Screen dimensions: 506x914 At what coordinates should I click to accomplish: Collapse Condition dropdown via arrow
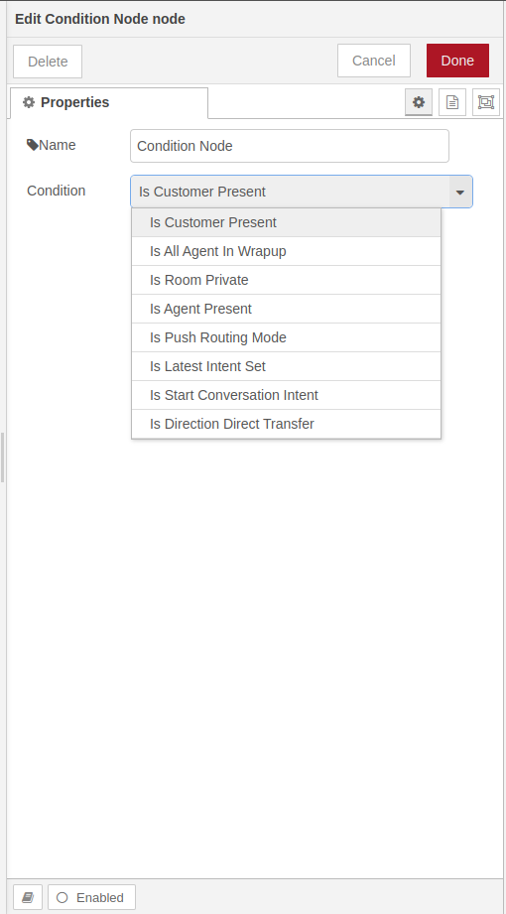click(460, 192)
